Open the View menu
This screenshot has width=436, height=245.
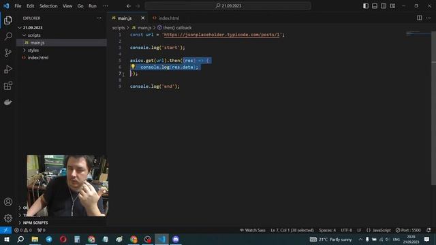click(x=67, y=6)
